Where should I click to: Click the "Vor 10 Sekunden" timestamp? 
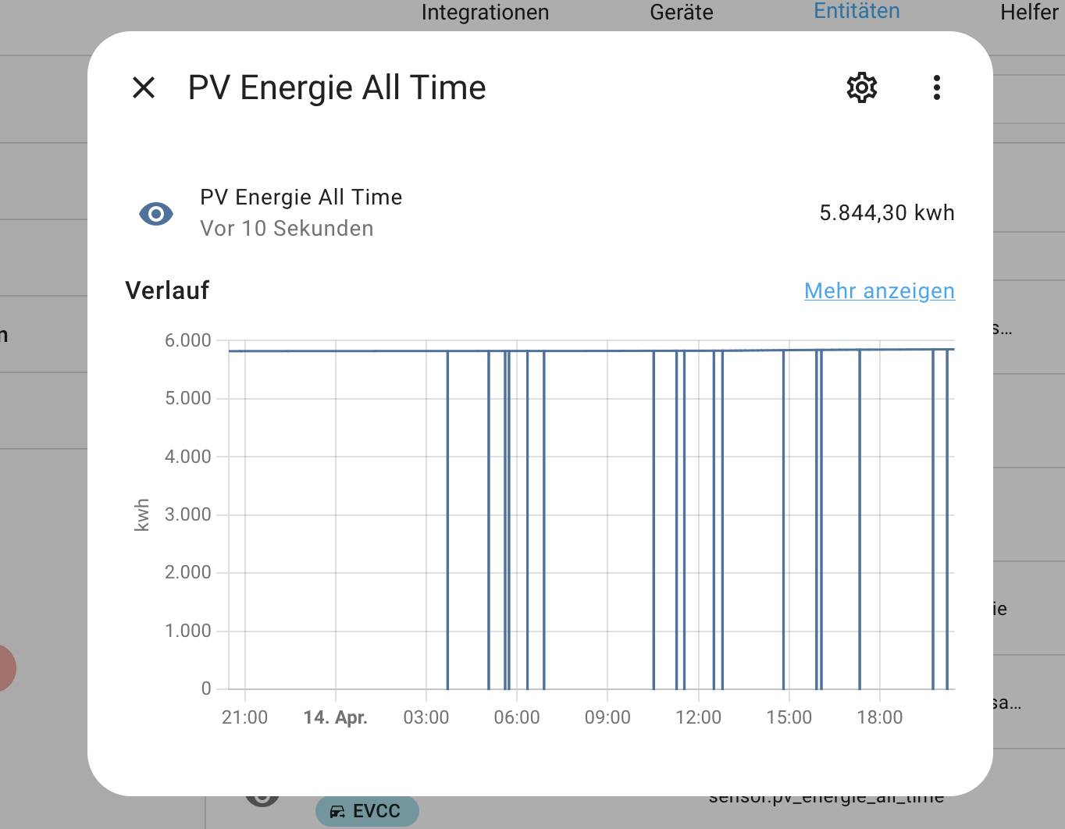(x=287, y=229)
